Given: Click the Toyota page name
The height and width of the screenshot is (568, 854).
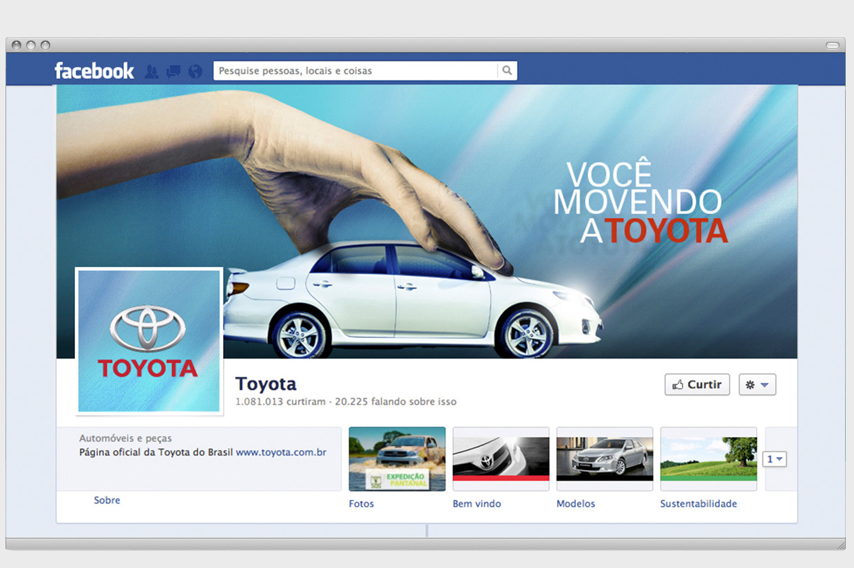Looking at the screenshot, I should point(266,383).
